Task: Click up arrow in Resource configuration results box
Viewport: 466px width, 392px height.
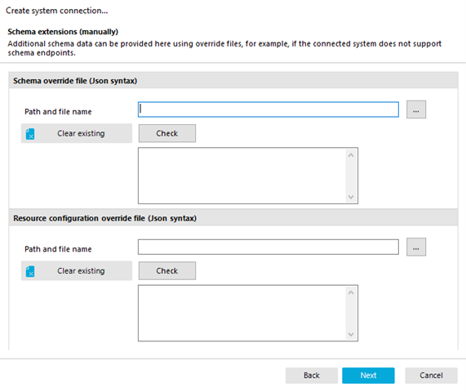Action: [x=351, y=292]
